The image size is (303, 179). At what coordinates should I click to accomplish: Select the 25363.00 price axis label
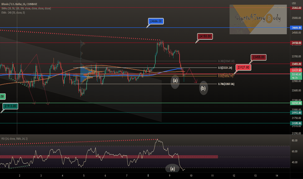296,8
